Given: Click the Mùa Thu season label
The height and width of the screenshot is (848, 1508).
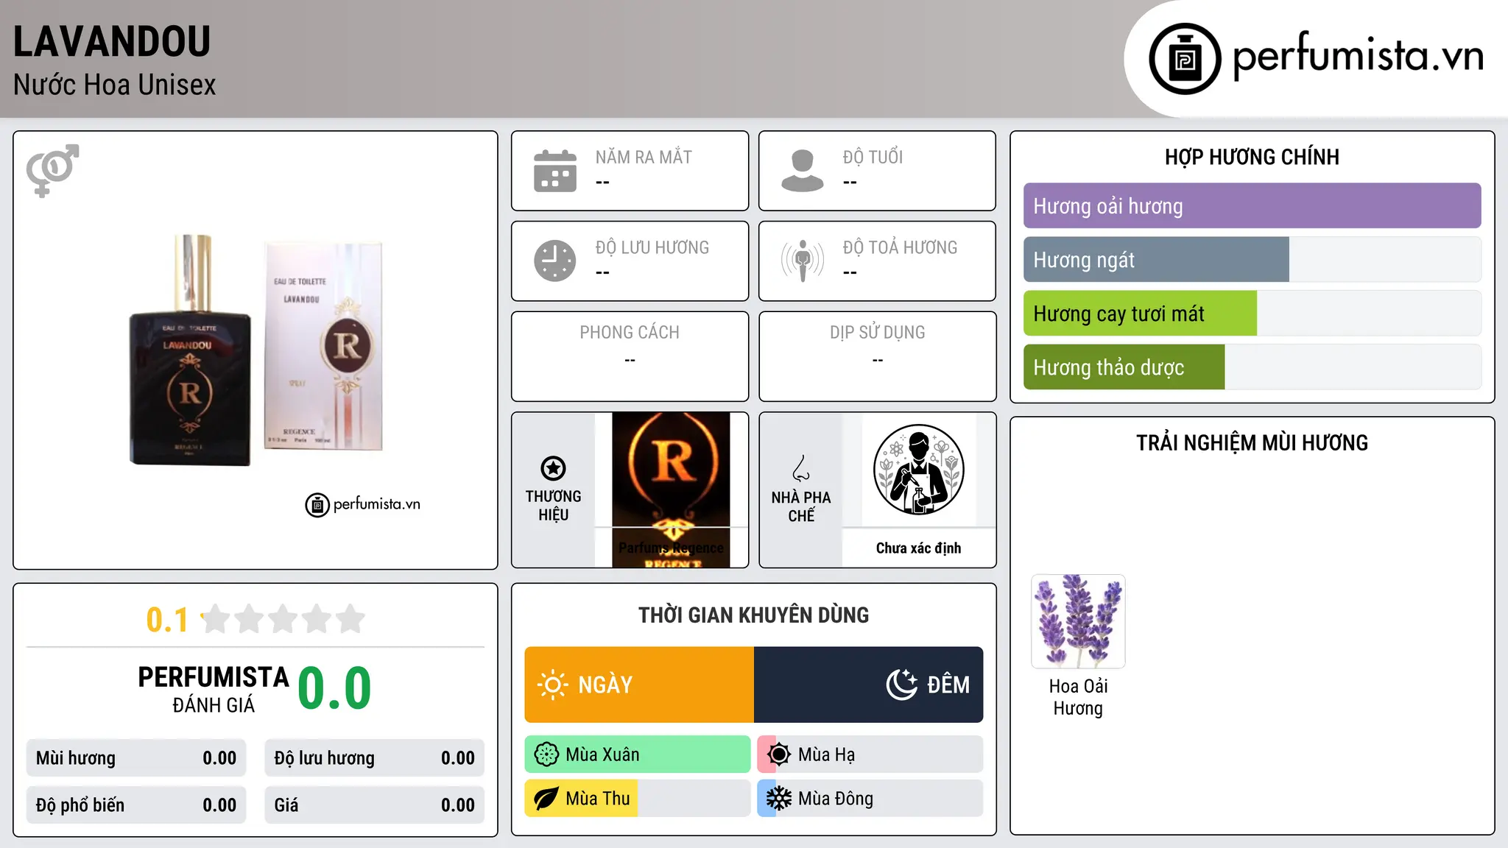Looking at the screenshot, I should click(598, 799).
